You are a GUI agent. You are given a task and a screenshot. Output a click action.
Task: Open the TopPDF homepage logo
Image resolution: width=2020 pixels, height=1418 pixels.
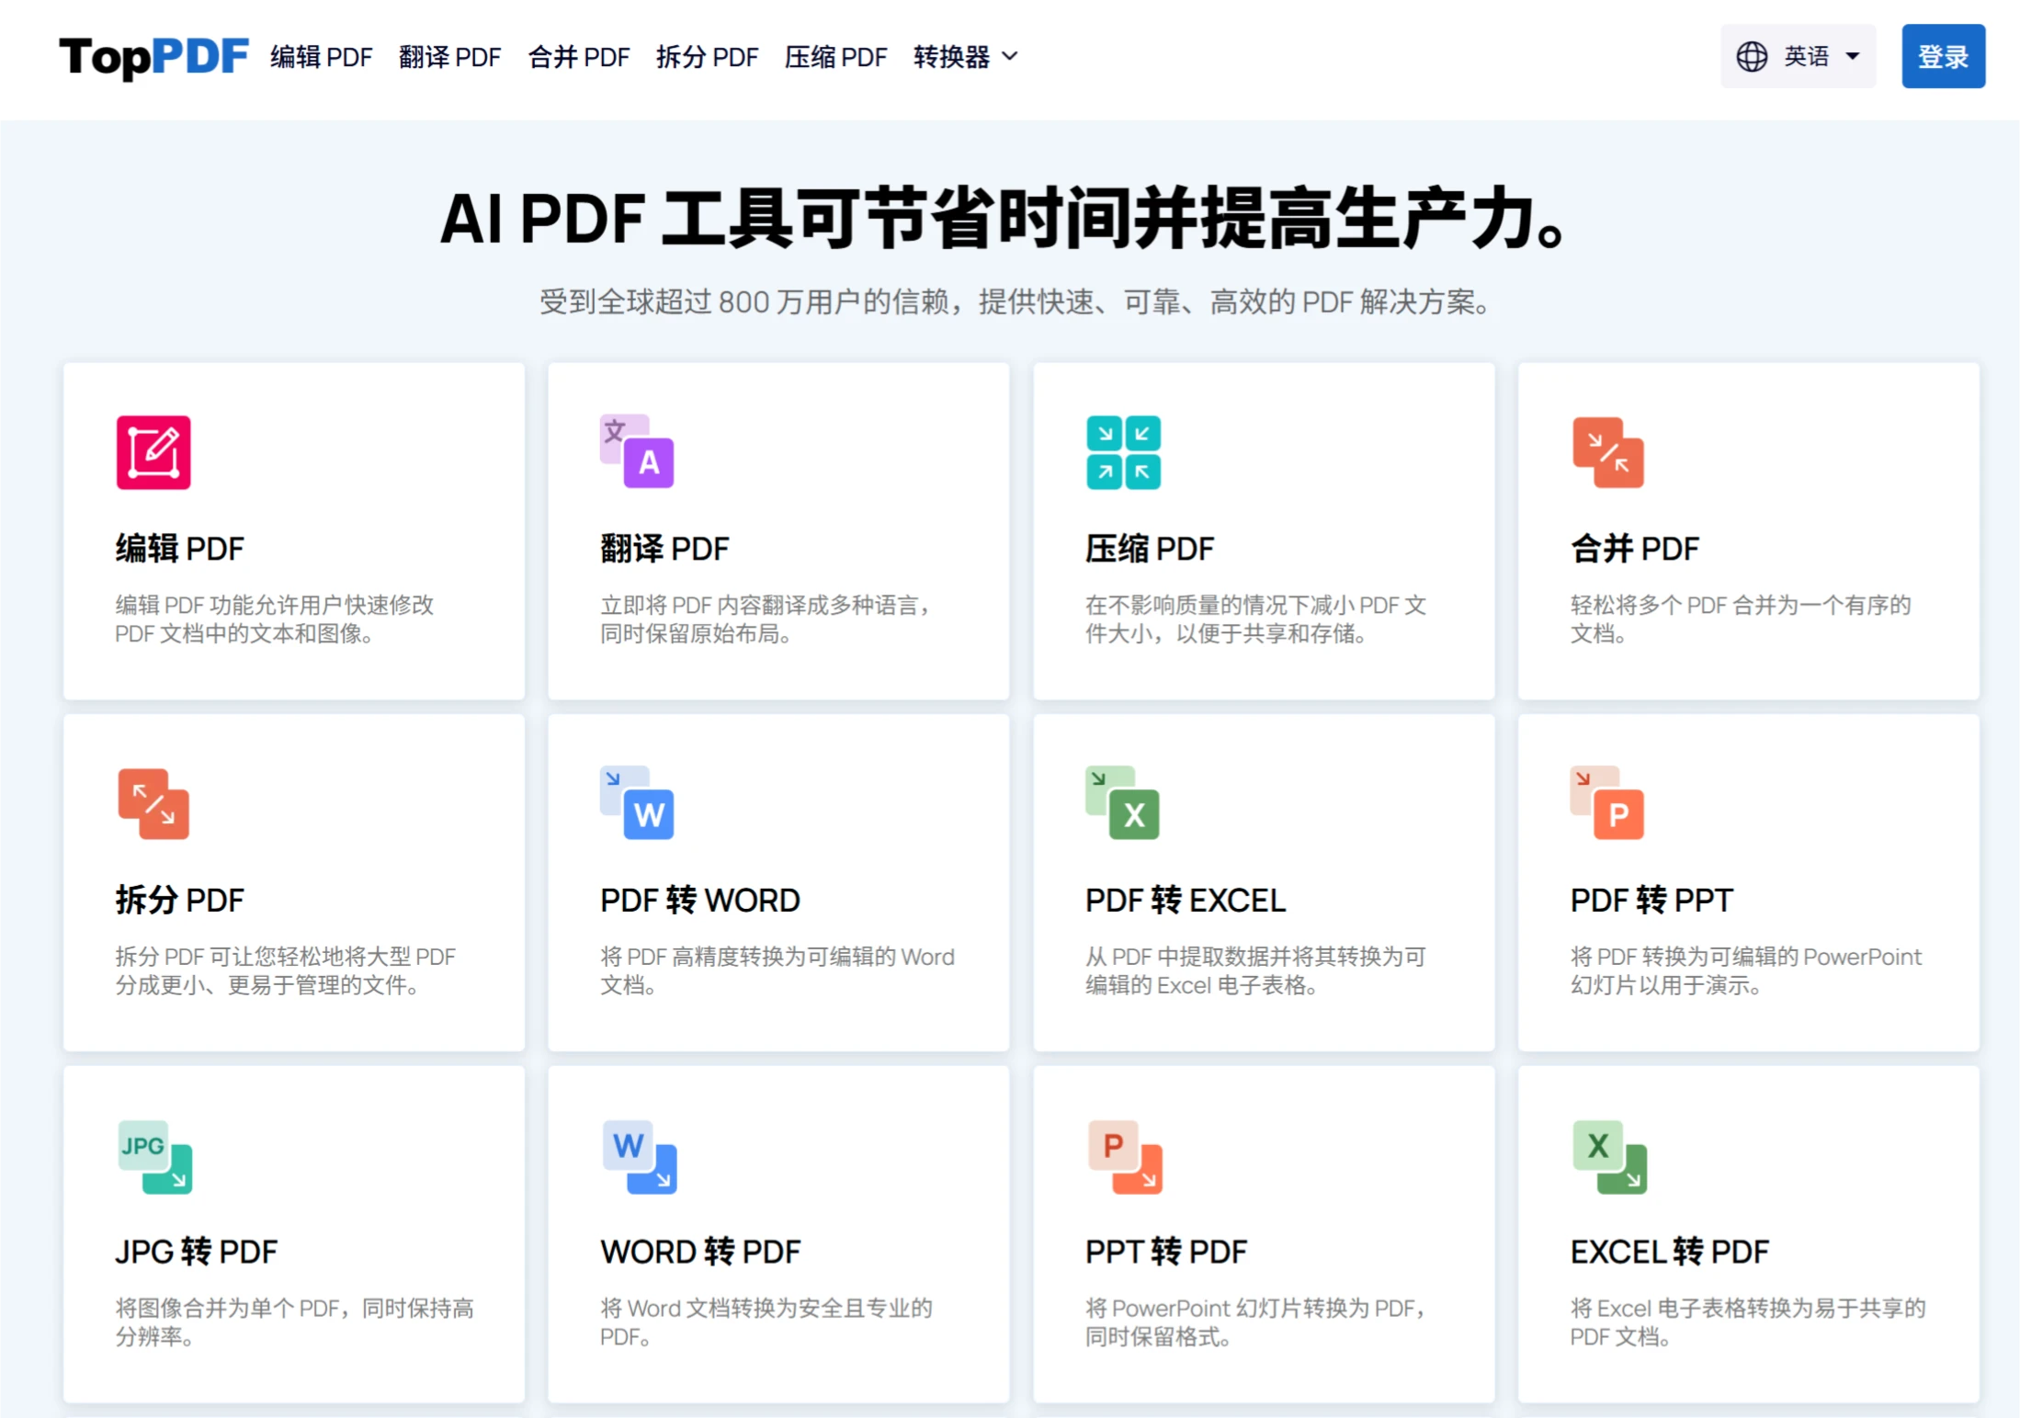[x=153, y=56]
